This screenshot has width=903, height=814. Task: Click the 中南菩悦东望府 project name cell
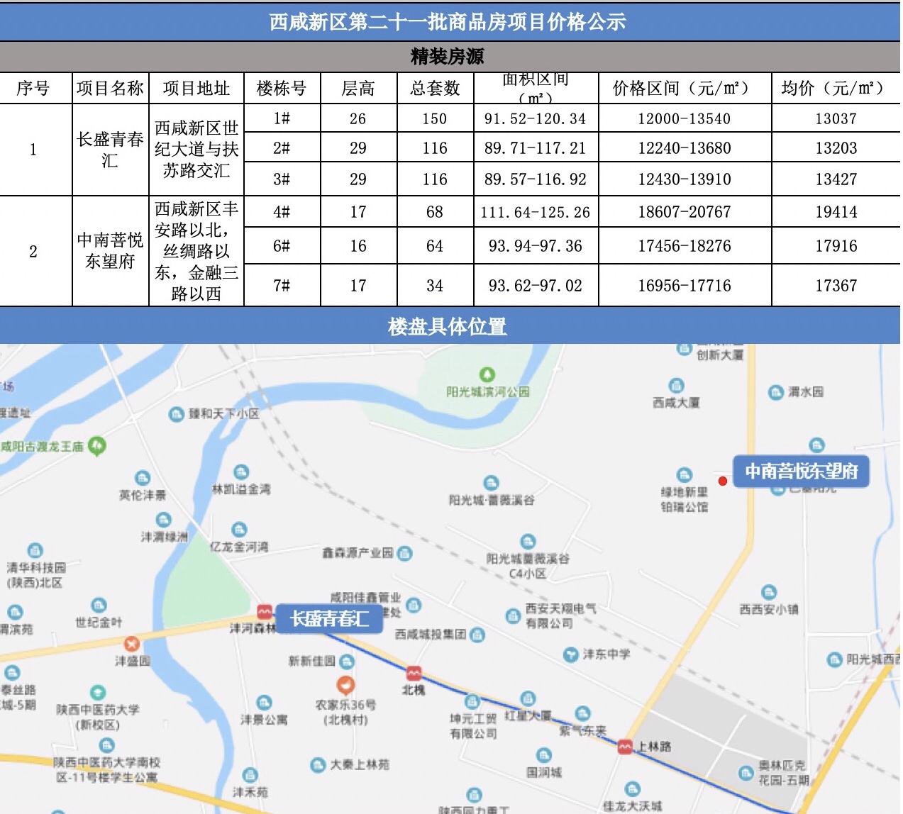[x=111, y=251]
